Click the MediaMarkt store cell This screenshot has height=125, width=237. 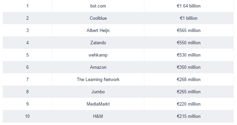pos(98,104)
